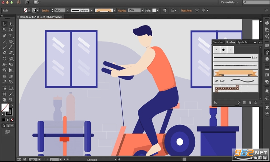Select the Eyedropper tool
270x162 pixels.
point(4,82)
